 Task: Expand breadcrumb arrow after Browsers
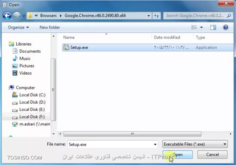coord(61,16)
